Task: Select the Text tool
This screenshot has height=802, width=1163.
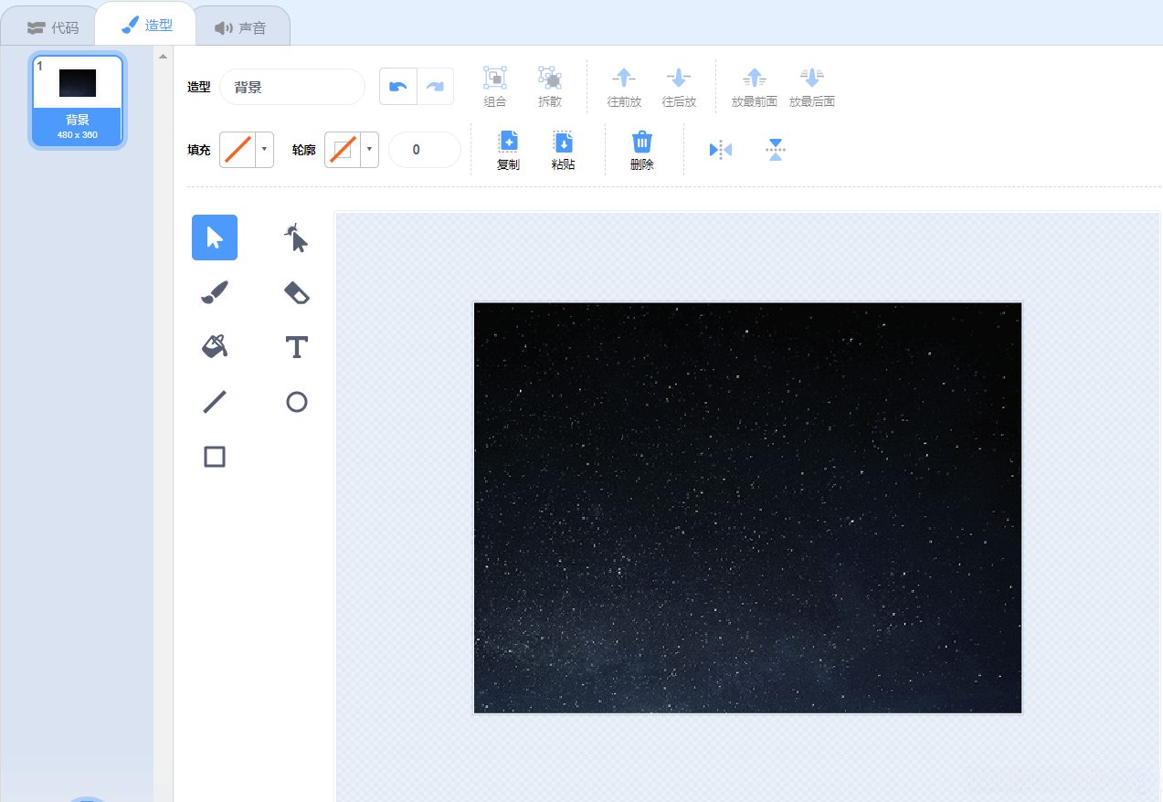Action: pyautogui.click(x=296, y=347)
